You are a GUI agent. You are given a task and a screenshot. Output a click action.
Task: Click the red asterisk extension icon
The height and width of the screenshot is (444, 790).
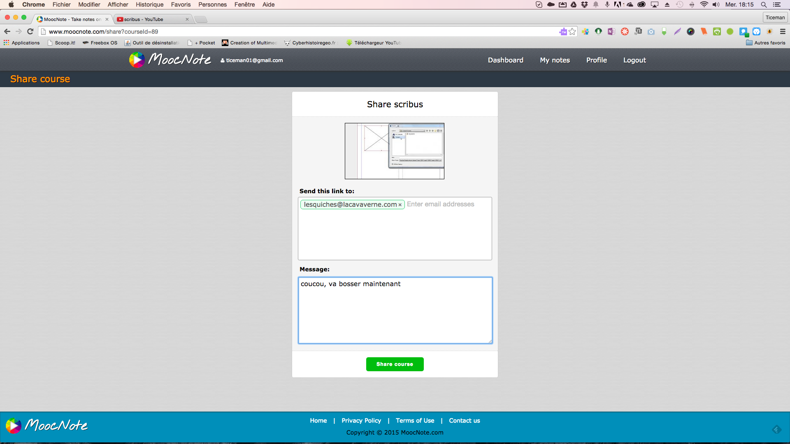coord(625,32)
